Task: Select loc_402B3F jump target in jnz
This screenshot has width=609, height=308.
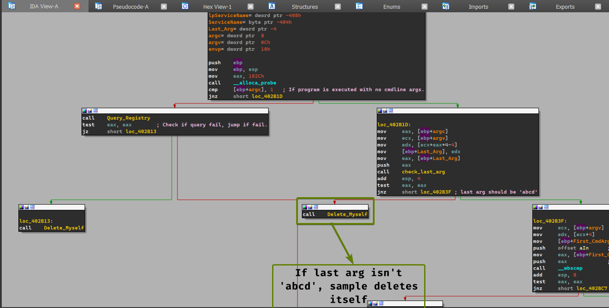Action: [436, 192]
